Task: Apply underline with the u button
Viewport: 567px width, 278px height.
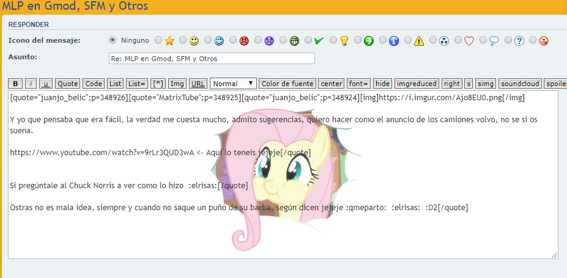Action: point(45,84)
